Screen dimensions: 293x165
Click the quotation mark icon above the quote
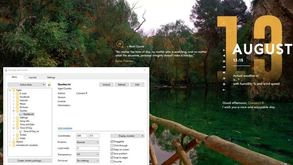click(120, 44)
